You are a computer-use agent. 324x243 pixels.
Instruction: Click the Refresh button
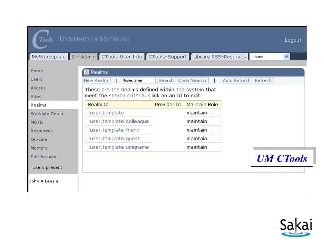tap(263, 80)
